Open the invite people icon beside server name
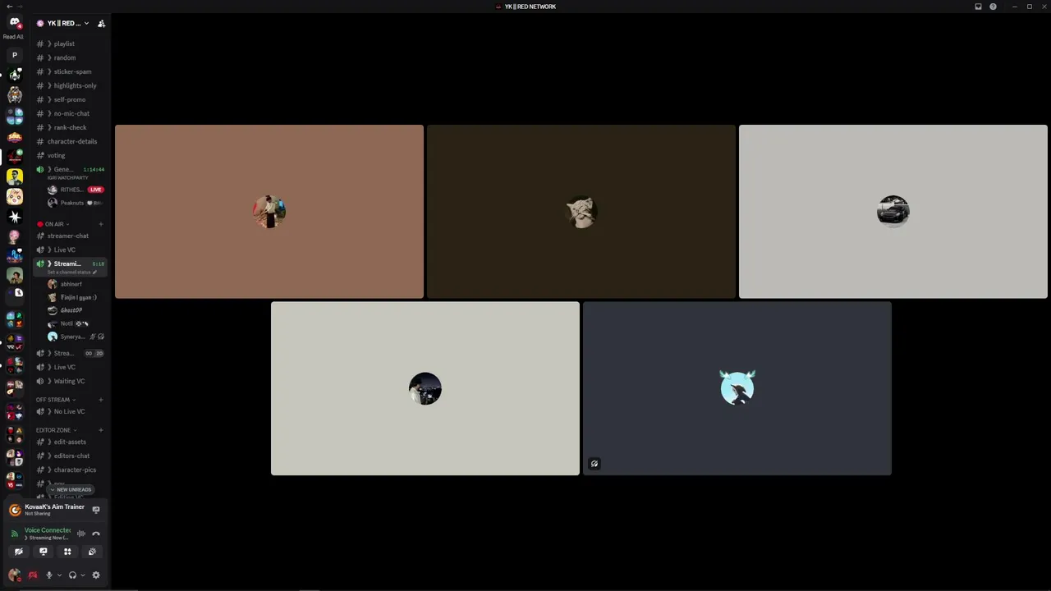Viewport: 1051px width, 591px height. (x=101, y=23)
